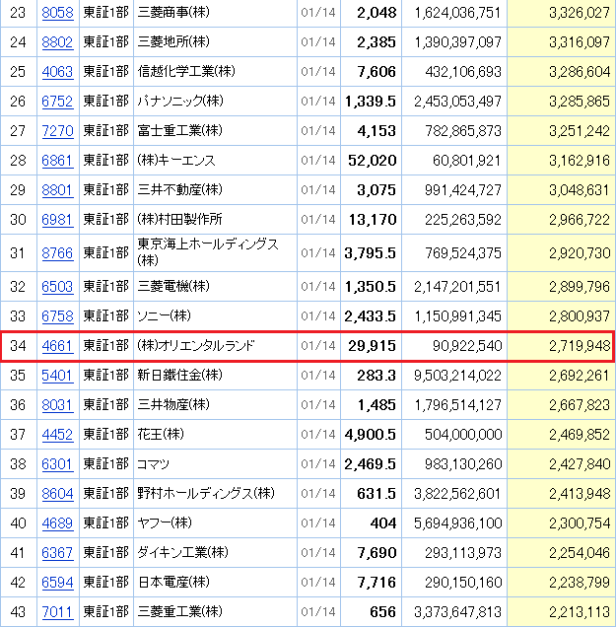Select company name ソニー(株)
This screenshot has height=627, width=616.
[x=164, y=315]
